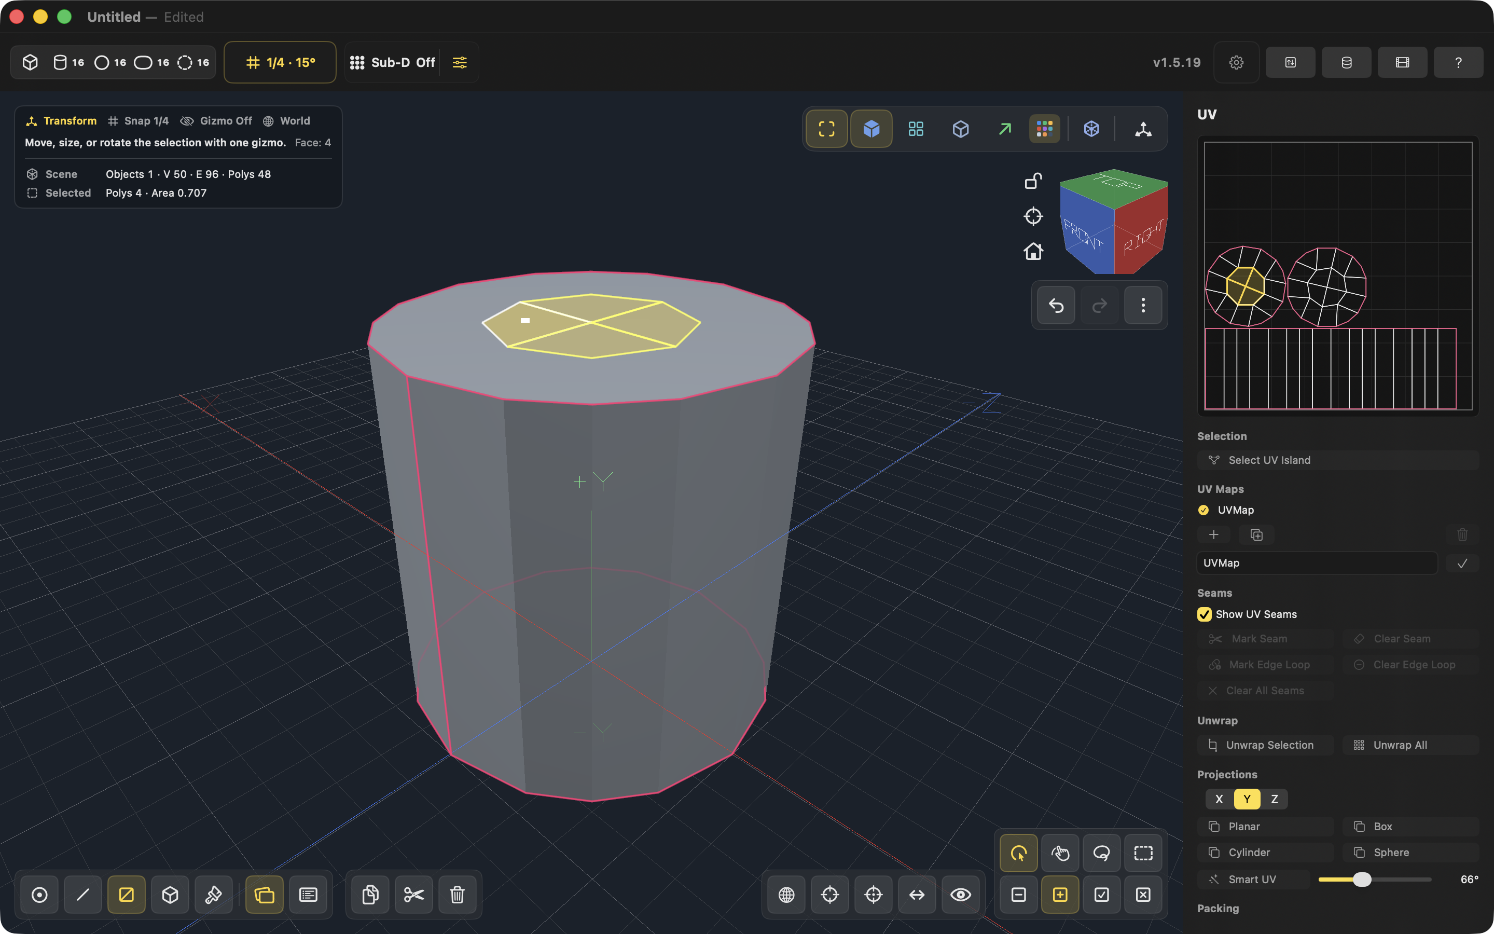The width and height of the screenshot is (1494, 934).
Task: Toggle Show UV Seams checkbox
Action: click(x=1205, y=614)
